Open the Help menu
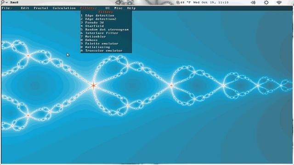The width and height of the screenshot is (294, 165). (131, 8)
